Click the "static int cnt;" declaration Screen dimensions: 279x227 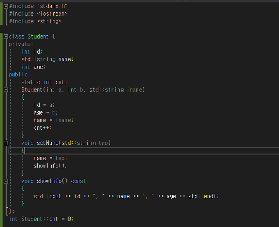[x=44, y=82]
